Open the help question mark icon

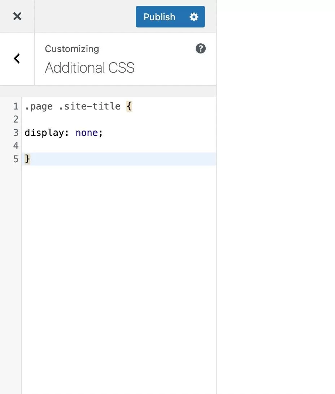point(200,48)
